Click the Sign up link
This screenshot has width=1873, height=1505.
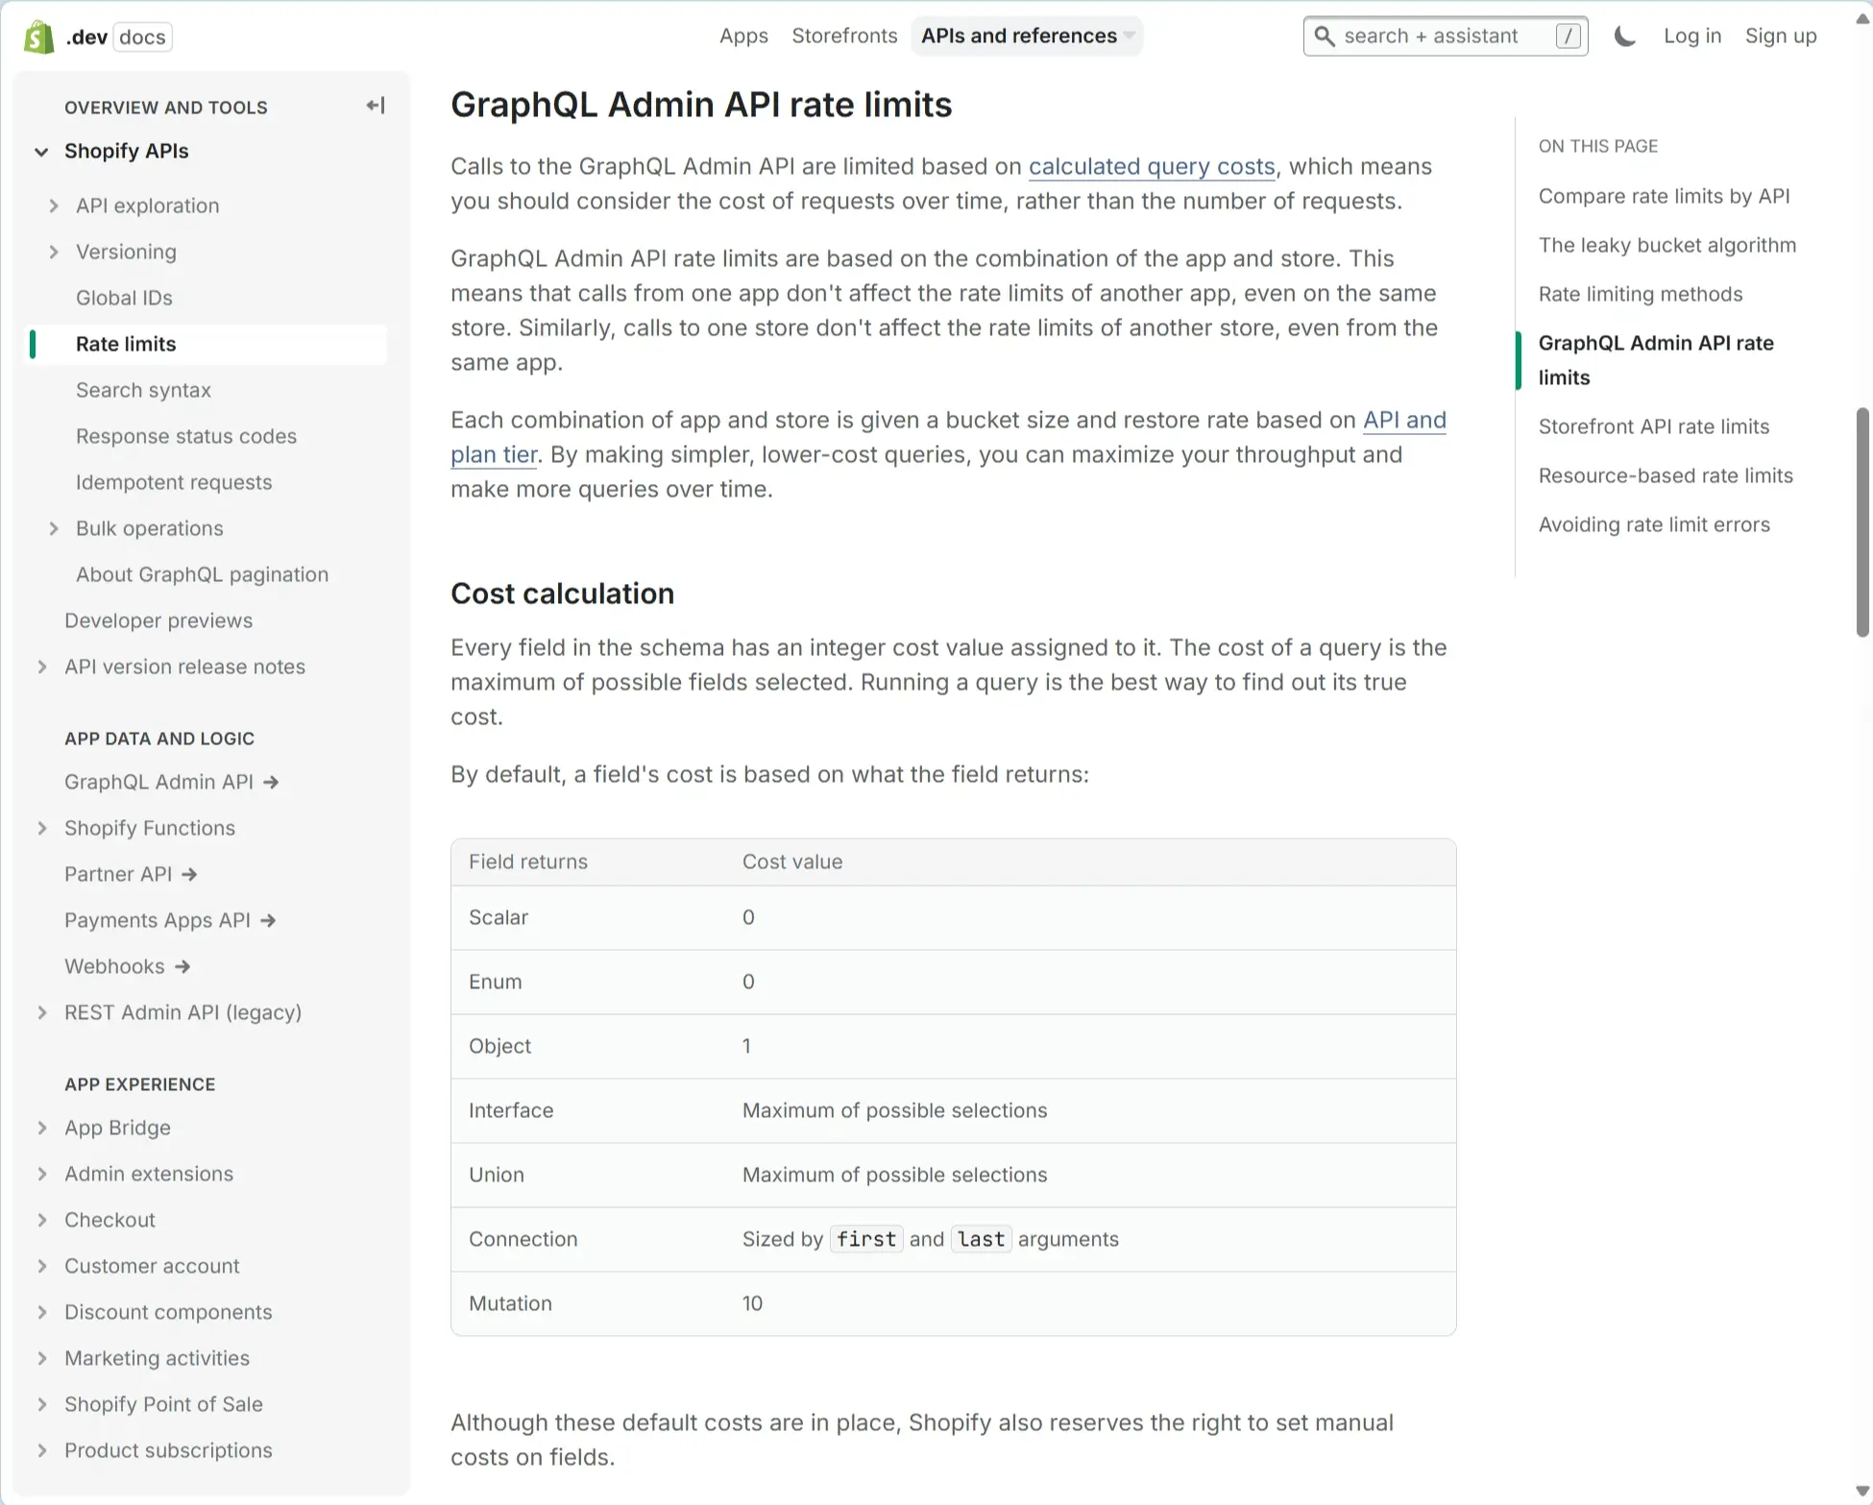(x=1780, y=36)
